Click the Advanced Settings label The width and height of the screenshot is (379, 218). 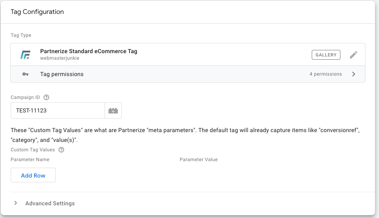pyautogui.click(x=50, y=203)
